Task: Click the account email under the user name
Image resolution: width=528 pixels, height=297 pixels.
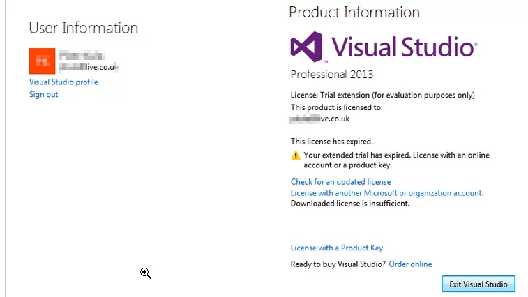Action: (x=89, y=68)
